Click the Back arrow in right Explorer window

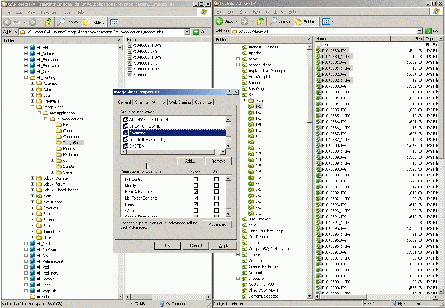pos(219,21)
